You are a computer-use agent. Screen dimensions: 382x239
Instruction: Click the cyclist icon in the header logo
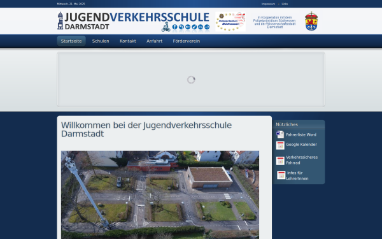[166, 27]
